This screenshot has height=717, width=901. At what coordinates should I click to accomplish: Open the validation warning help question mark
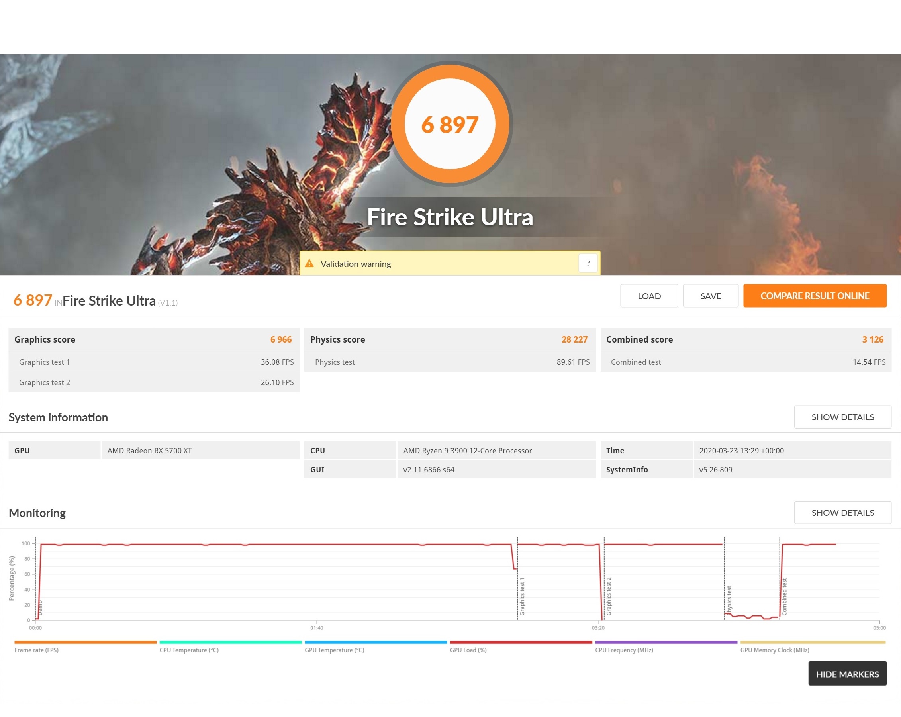click(x=588, y=263)
